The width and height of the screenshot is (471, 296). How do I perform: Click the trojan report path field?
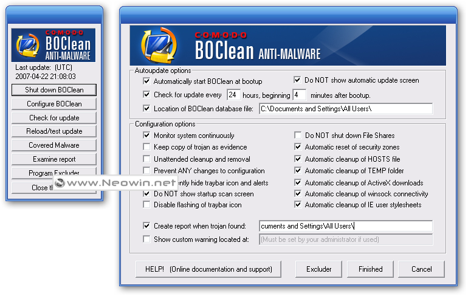click(x=346, y=226)
